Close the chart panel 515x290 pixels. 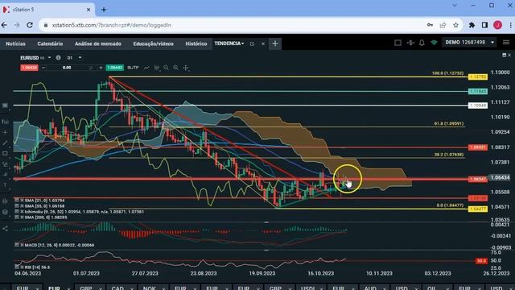(x=509, y=56)
